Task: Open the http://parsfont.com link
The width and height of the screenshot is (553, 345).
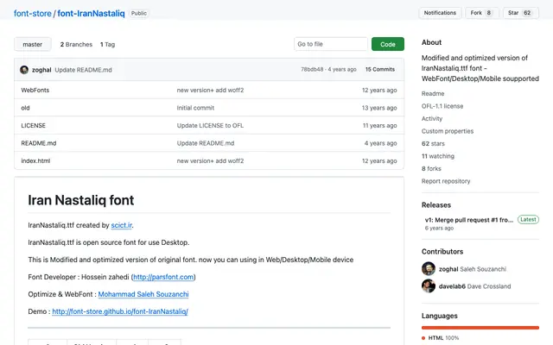Action: click(163, 277)
